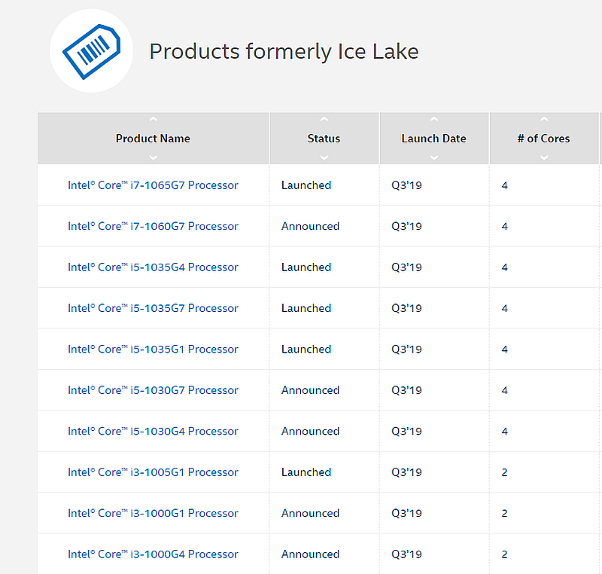Click the Product Name column header
Image resolution: width=602 pixels, height=574 pixels.
pos(153,139)
